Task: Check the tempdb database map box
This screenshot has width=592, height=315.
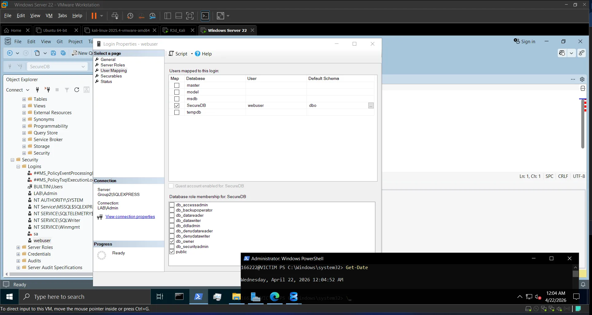Action: point(177,112)
